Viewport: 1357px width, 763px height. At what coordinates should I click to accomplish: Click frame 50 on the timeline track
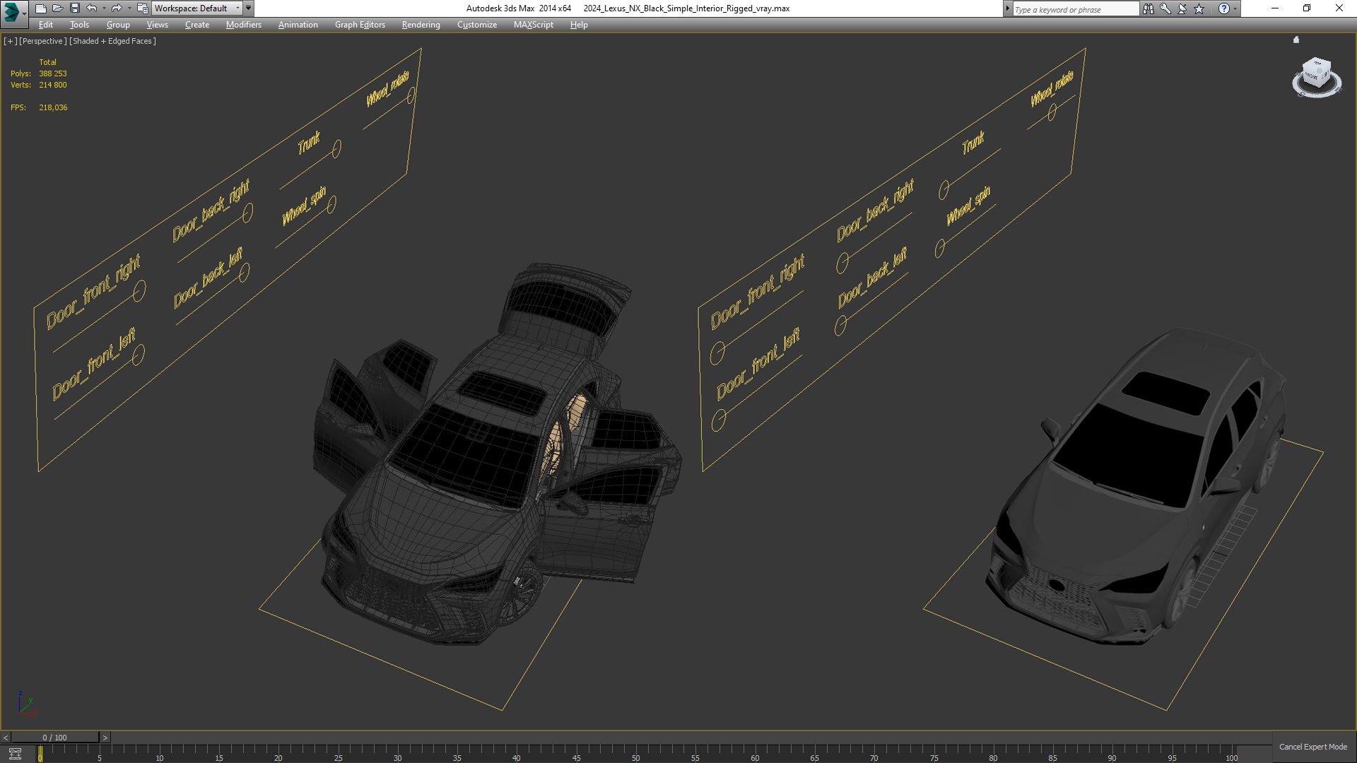635,754
